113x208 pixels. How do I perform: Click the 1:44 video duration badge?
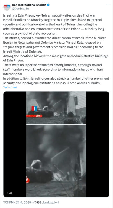pos(9,193)
